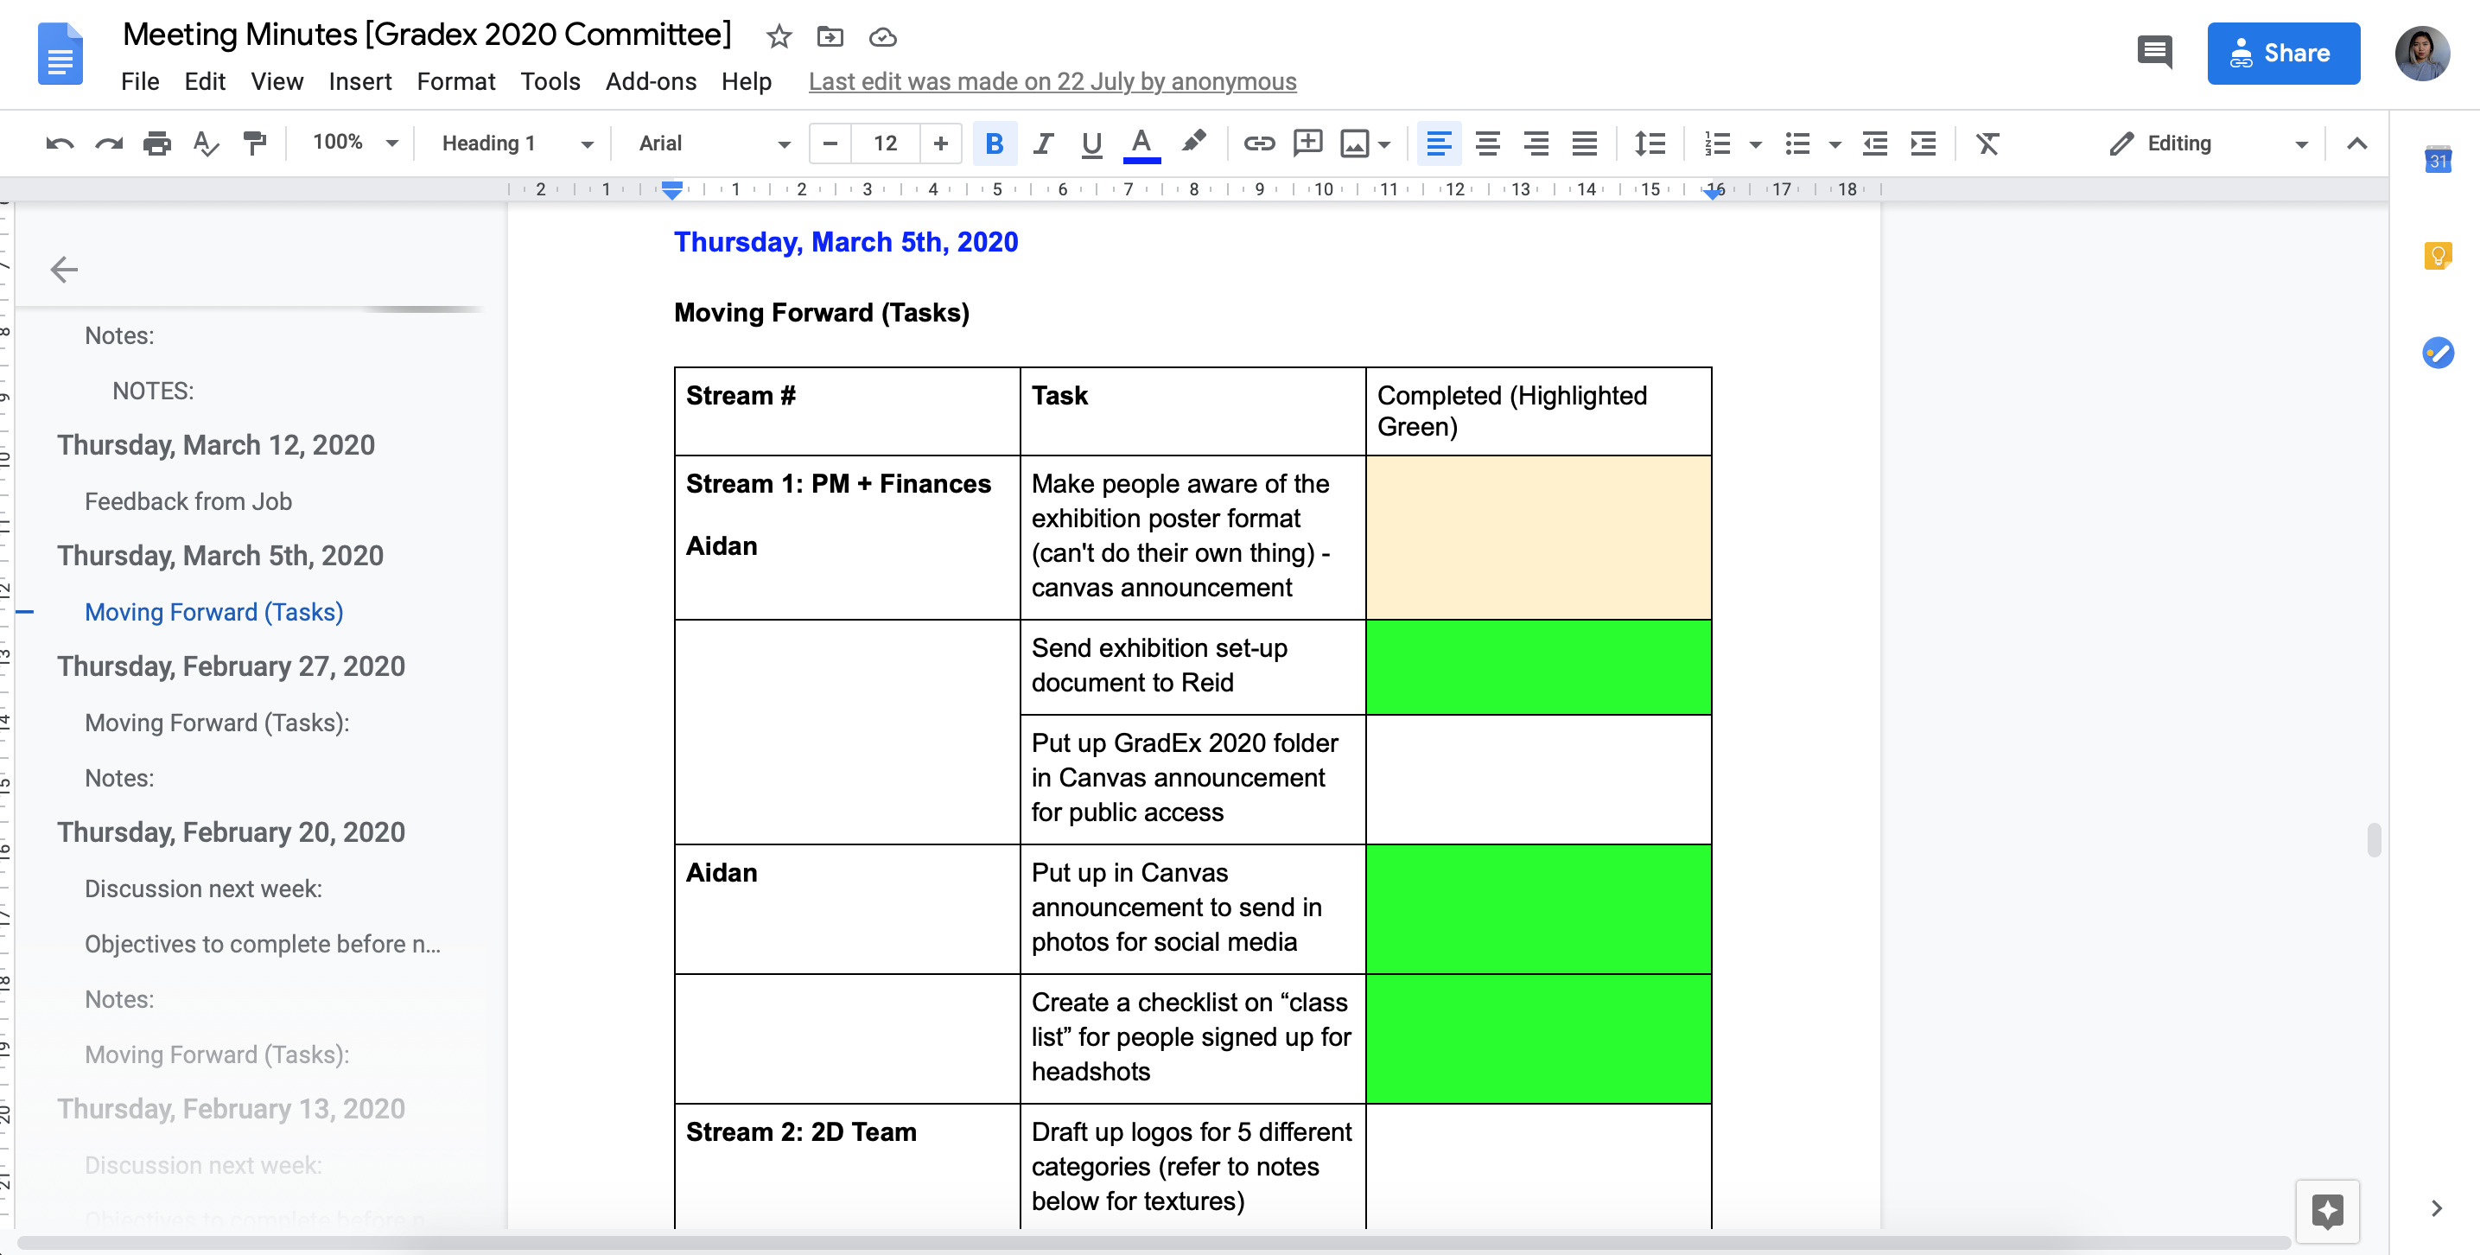Open Editing mode dropdown

pos(2209,143)
